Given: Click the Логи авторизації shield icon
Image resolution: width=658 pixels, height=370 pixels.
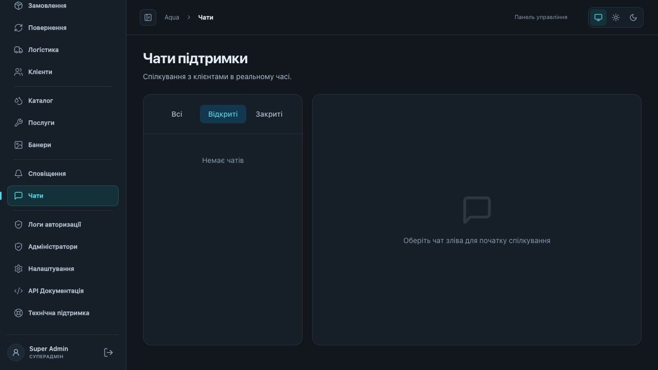Looking at the screenshot, I should (x=19, y=225).
